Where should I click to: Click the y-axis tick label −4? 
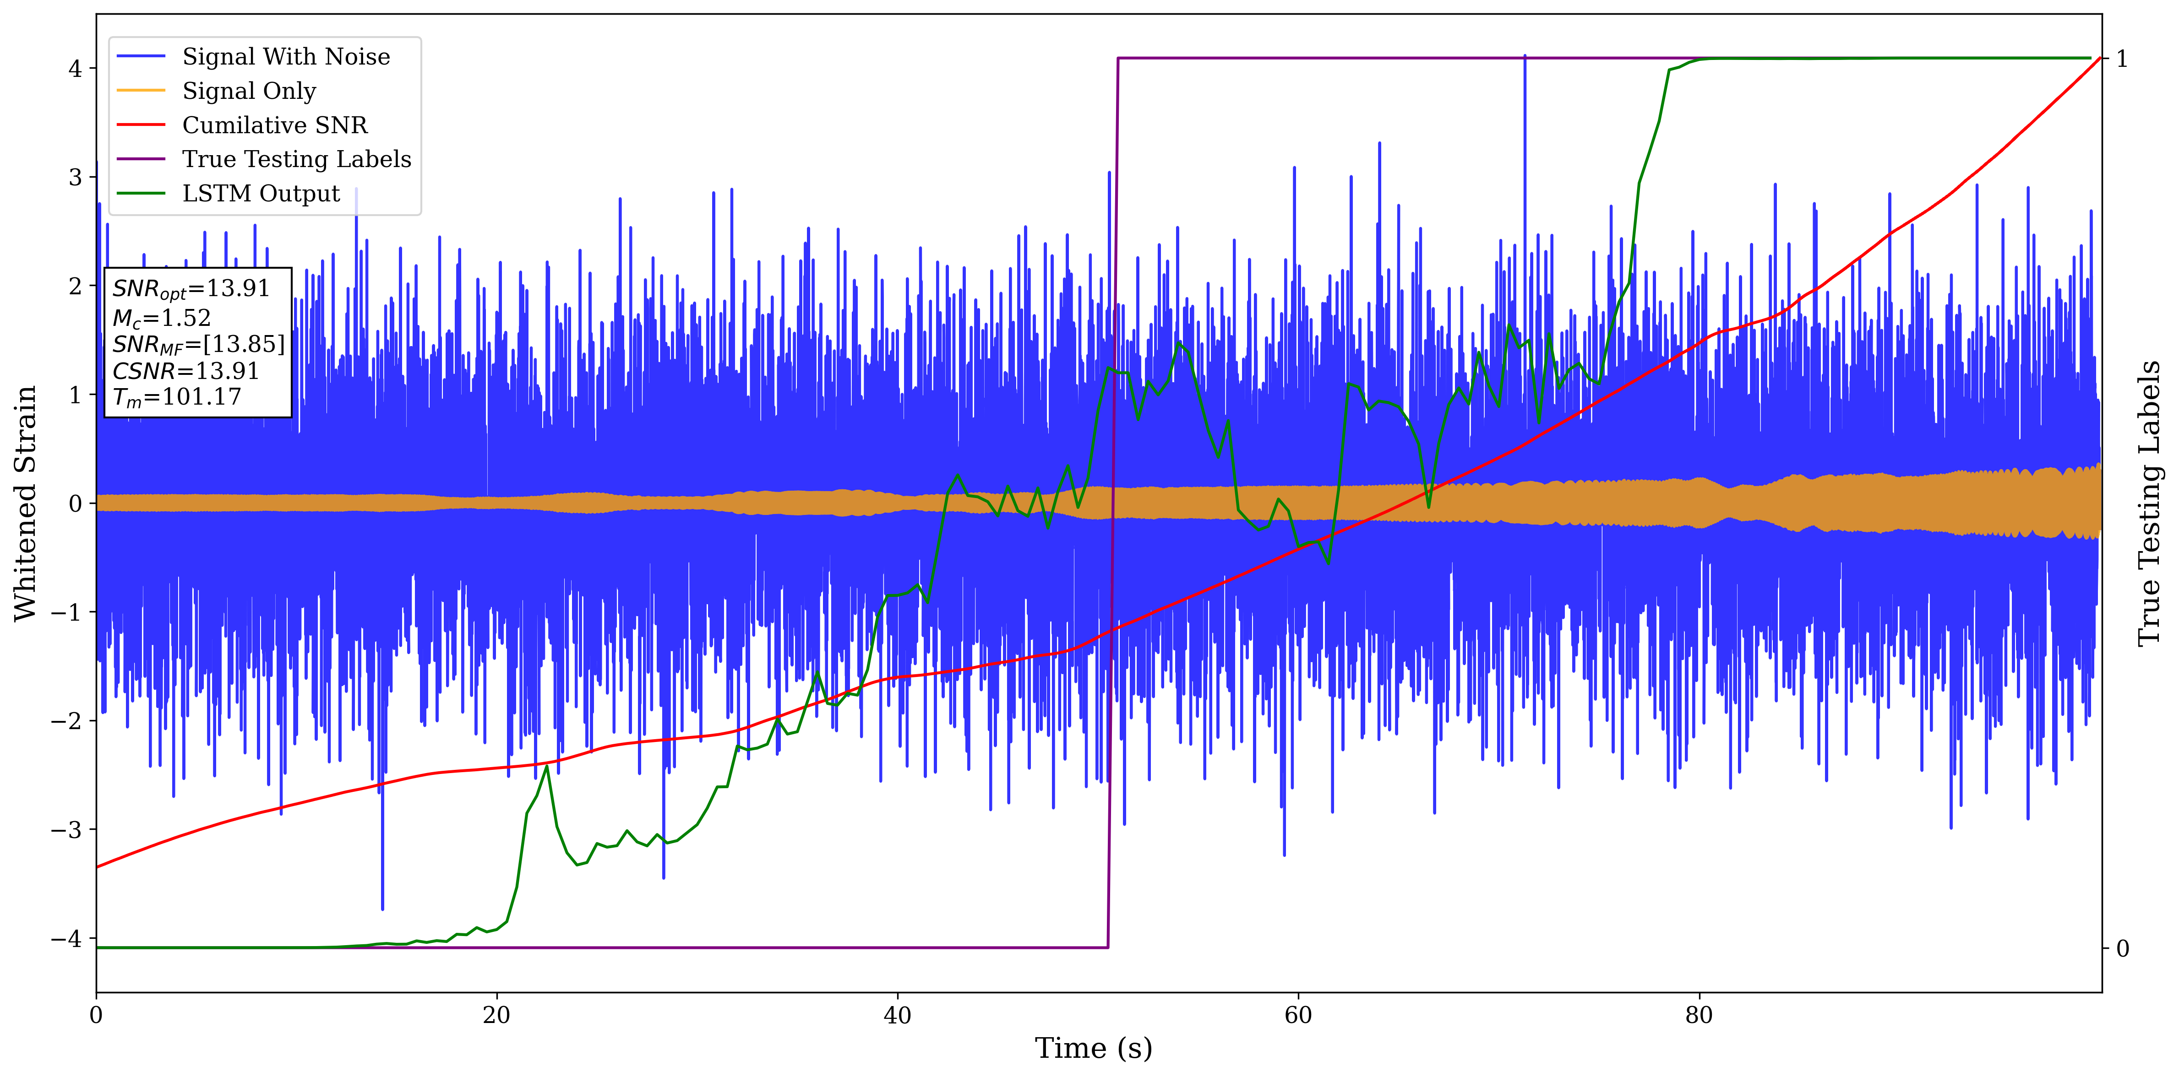[66, 938]
